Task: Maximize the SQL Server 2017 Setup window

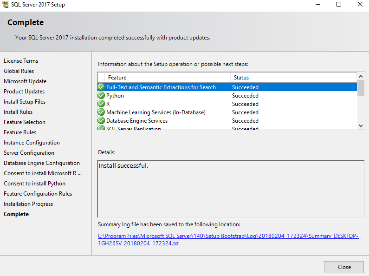Action: pyautogui.click(x=339, y=4)
